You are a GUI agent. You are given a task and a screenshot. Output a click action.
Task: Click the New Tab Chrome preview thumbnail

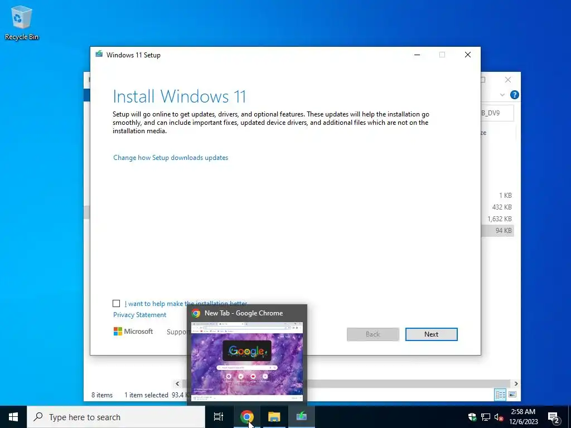pyautogui.click(x=247, y=361)
